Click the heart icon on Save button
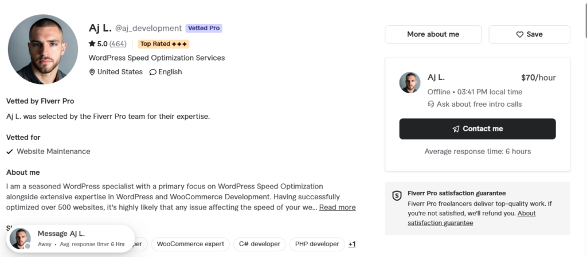This screenshot has width=587, height=257. pyautogui.click(x=519, y=34)
